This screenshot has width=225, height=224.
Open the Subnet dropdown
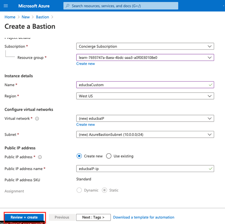point(145,134)
